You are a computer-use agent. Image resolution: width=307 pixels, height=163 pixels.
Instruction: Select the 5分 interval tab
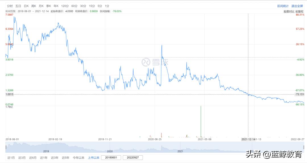100,6
